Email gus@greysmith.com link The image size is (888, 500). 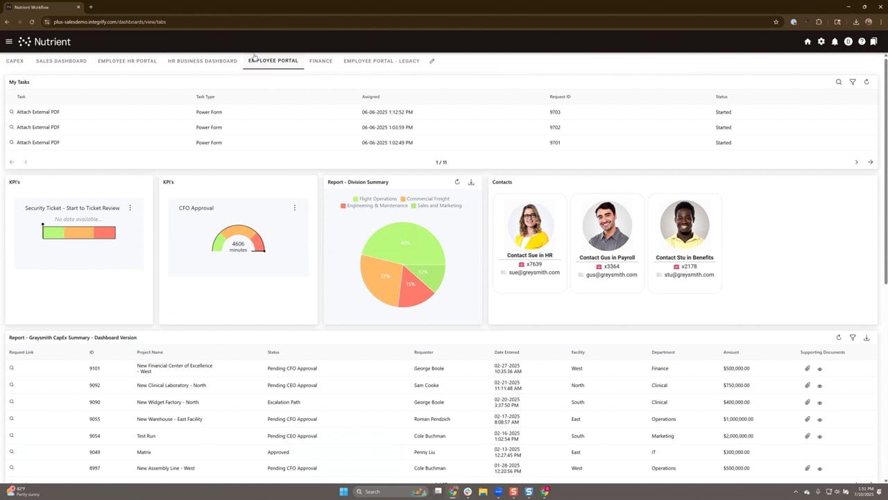click(611, 275)
